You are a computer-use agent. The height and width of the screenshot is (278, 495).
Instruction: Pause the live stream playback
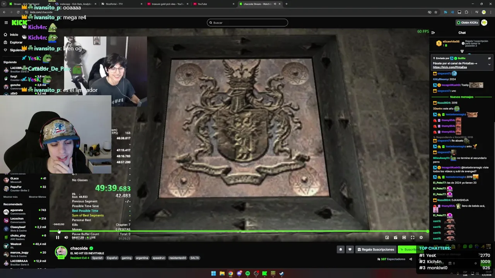coord(58,237)
